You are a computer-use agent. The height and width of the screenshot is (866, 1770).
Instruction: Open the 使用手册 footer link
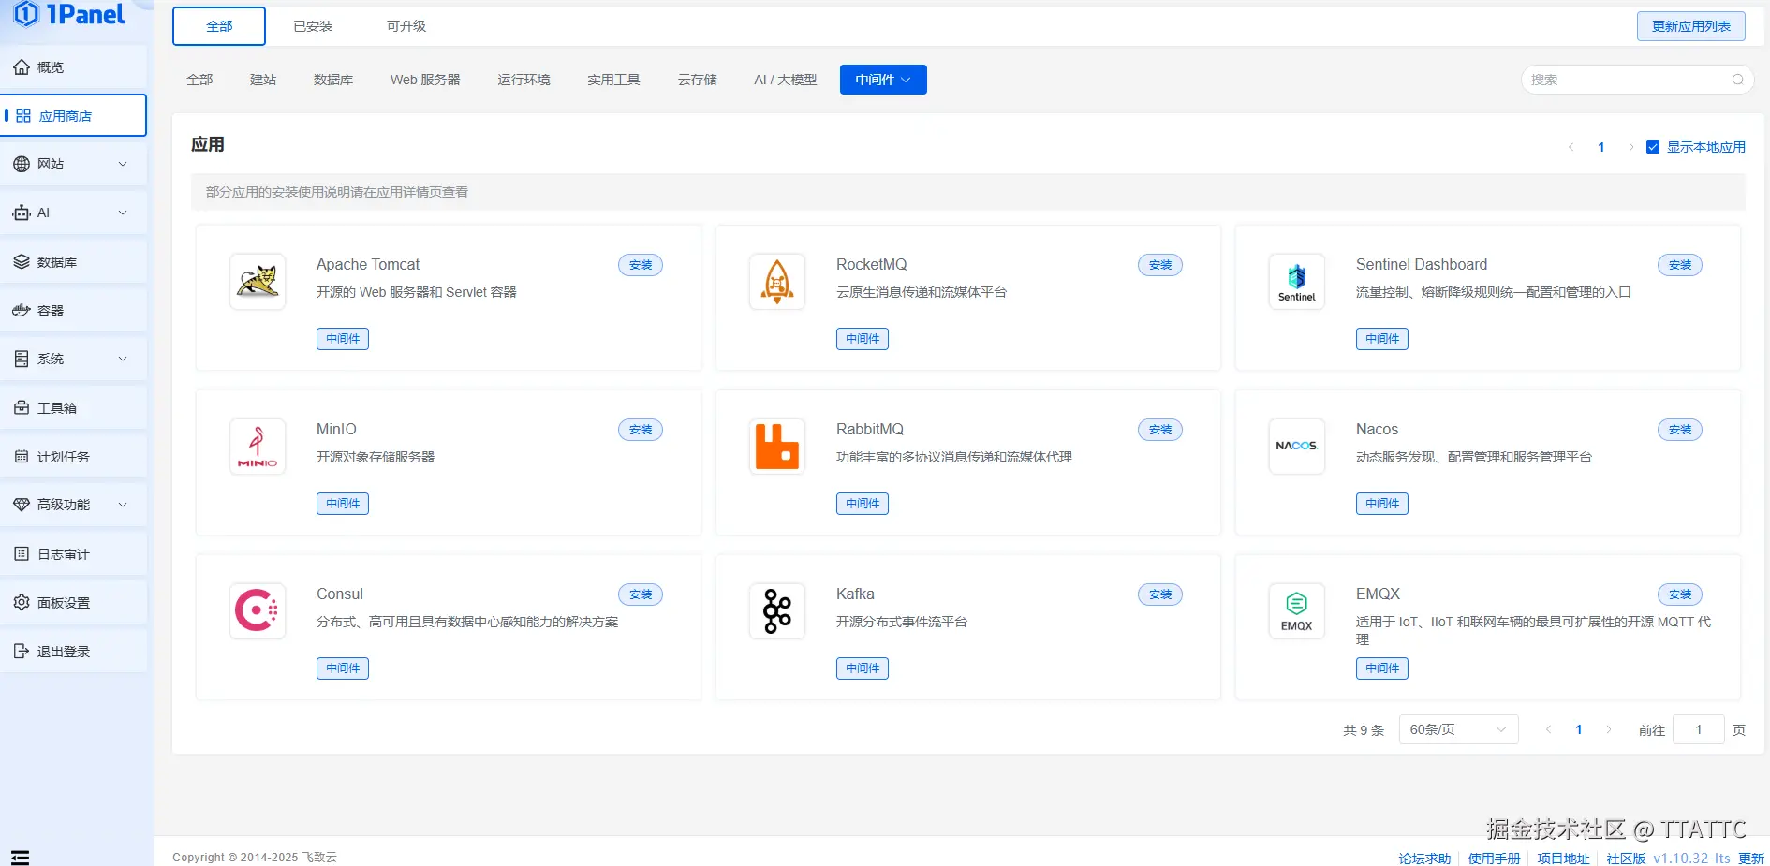[x=1494, y=859]
